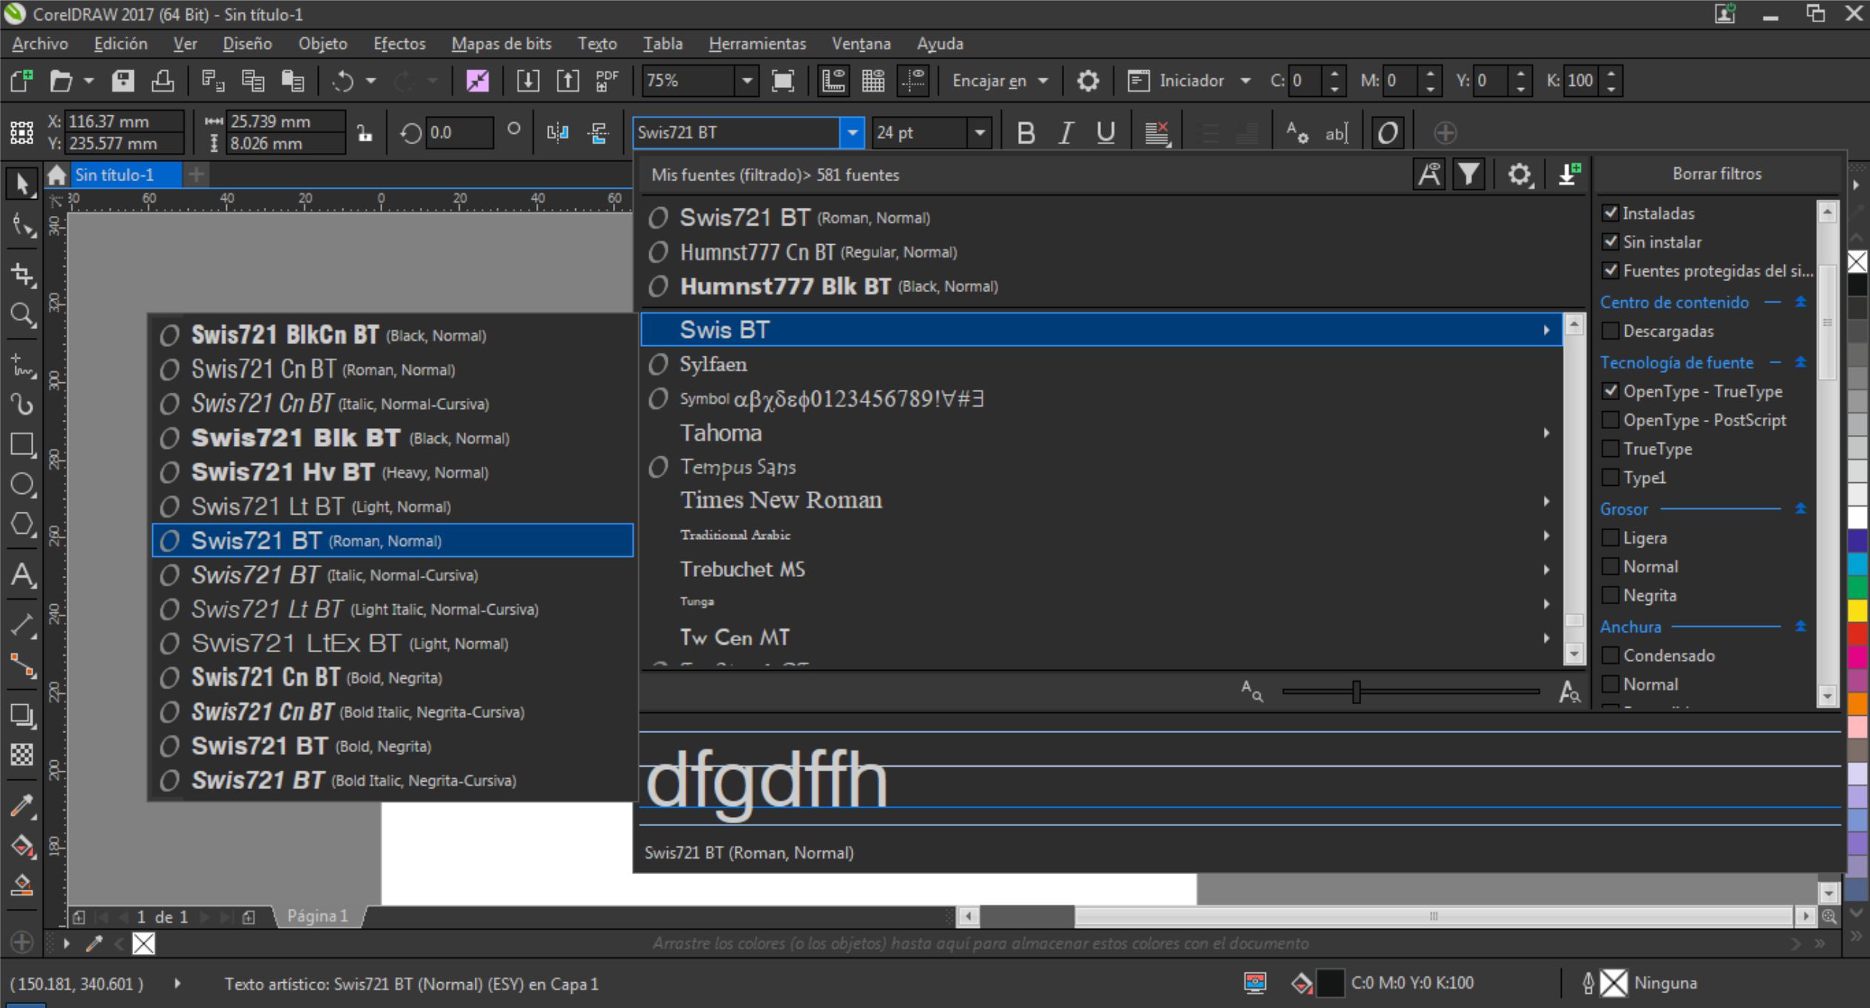Select the Crop tool
The height and width of the screenshot is (1008, 1870).
click(x=21, y=275)
